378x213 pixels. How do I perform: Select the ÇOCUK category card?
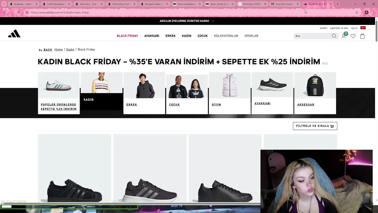click(x=187, y=94)
